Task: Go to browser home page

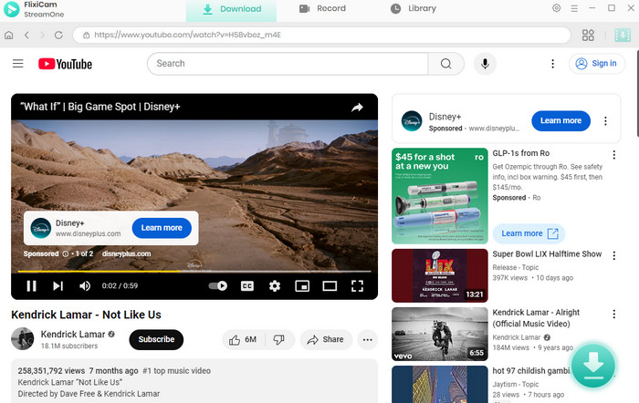Action: pyautogui.click(x=9, y=35)
